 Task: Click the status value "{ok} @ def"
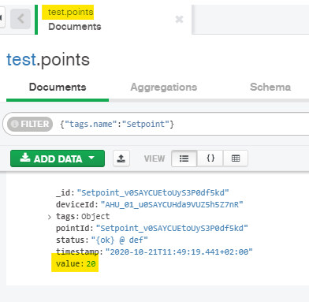click(119, 240)
